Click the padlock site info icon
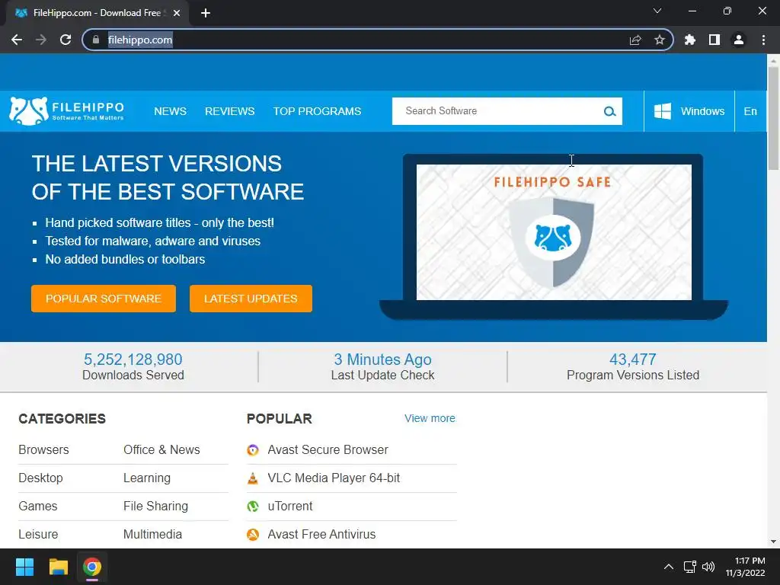Screen dimensions: 780x585 96,40
